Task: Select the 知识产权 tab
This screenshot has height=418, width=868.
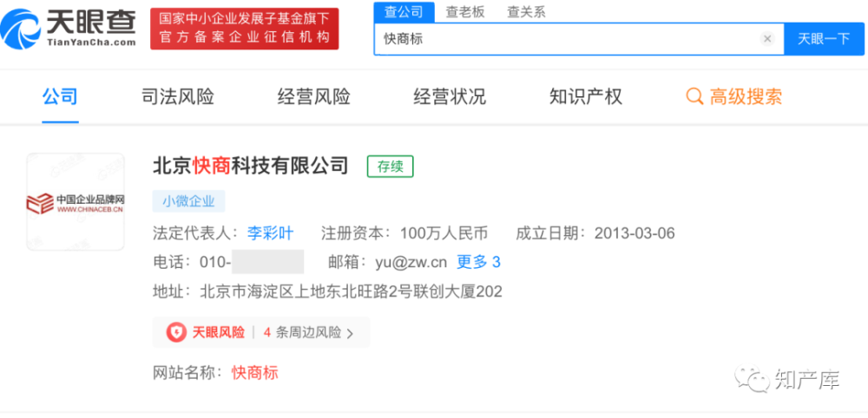Action: pyautogui.click(x=586, y=97)
